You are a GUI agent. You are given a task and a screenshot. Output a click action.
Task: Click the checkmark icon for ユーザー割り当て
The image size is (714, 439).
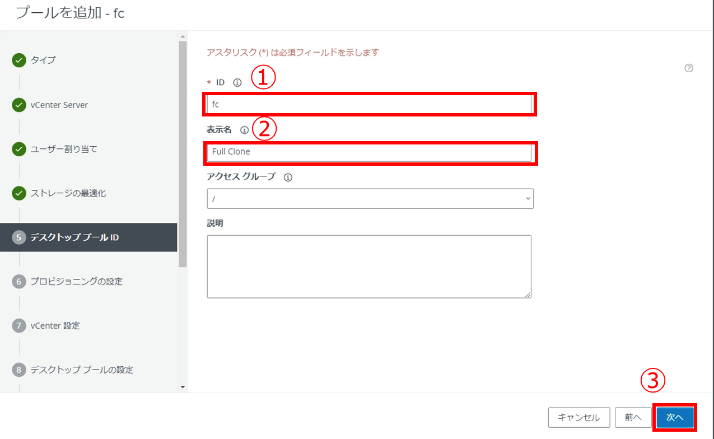19,150
